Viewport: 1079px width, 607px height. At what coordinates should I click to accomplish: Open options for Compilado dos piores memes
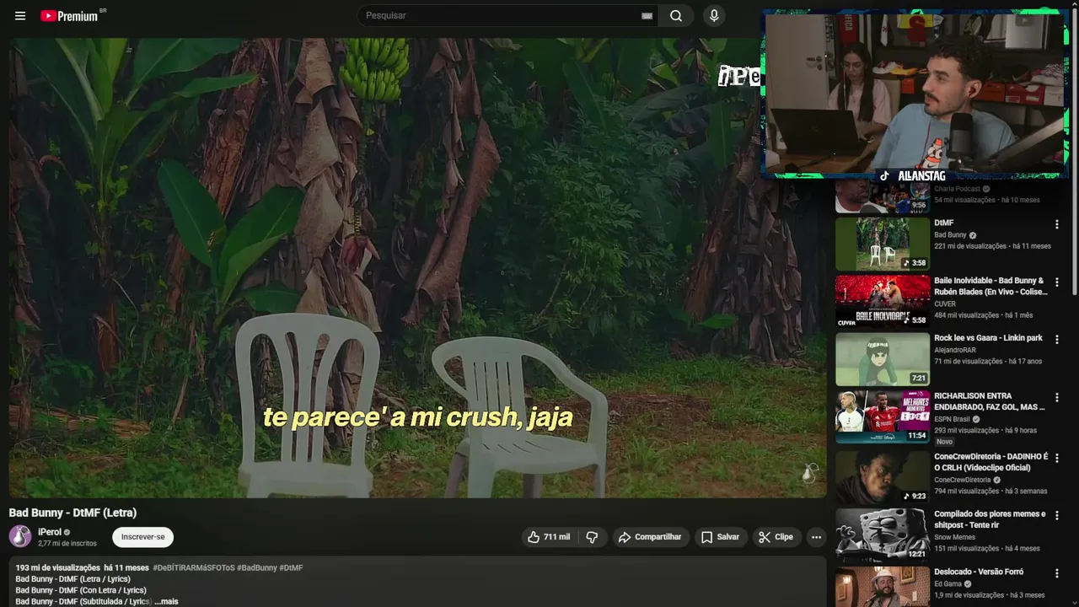point(1056,515)
